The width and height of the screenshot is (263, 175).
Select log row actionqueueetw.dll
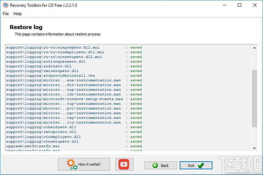pos(74,62)
